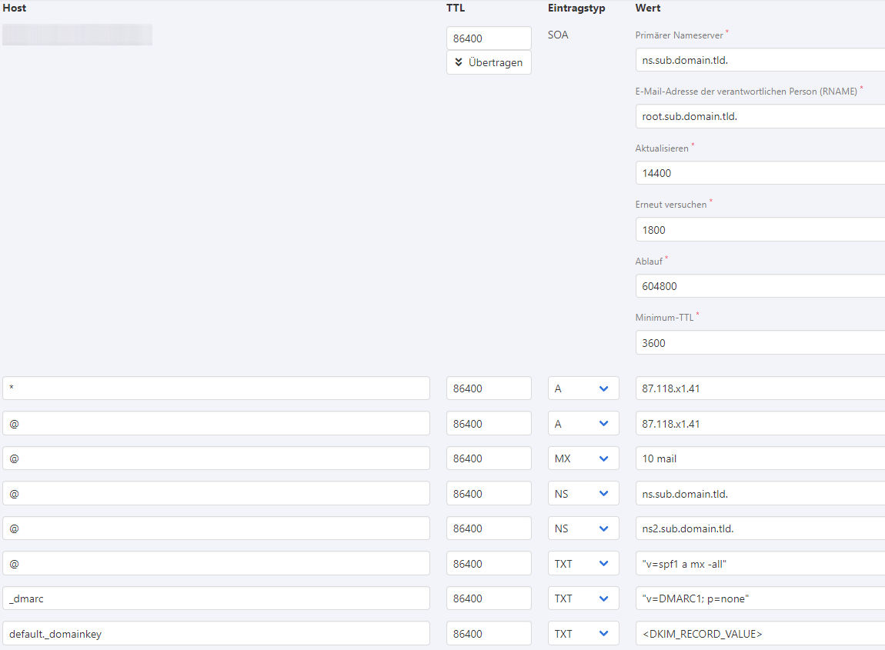Click the SOA record TTL input field
The height and width of the screenshot is (650, 885).
coord(489,38)
